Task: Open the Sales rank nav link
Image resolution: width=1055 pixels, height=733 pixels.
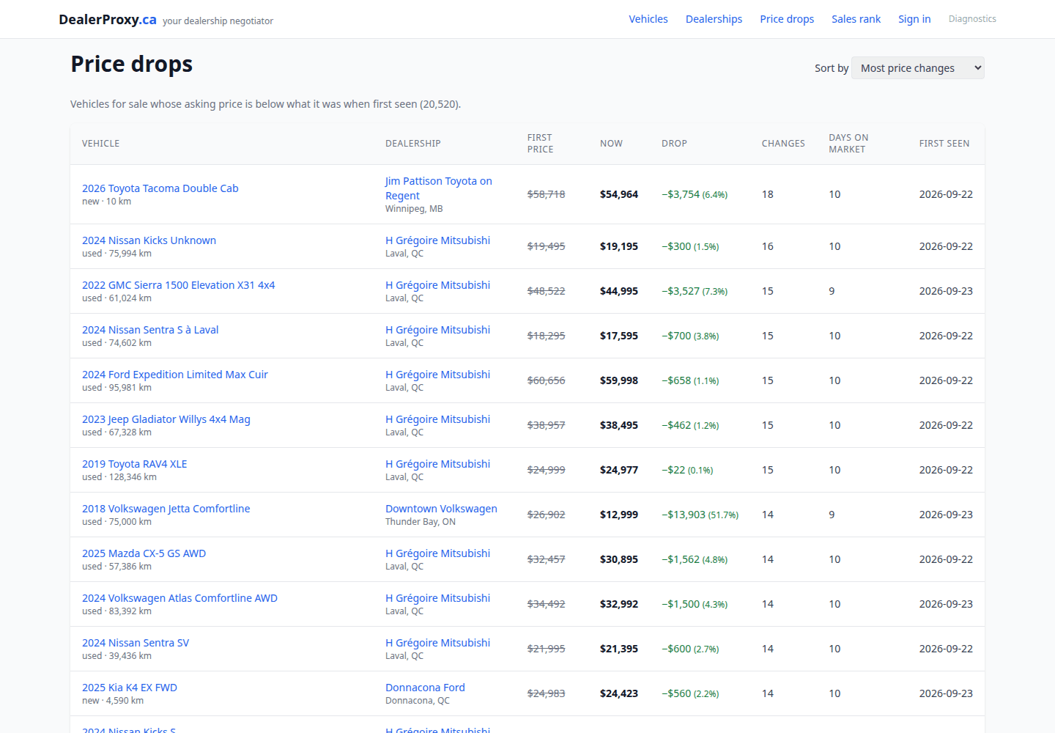Action: coord(856,19)
